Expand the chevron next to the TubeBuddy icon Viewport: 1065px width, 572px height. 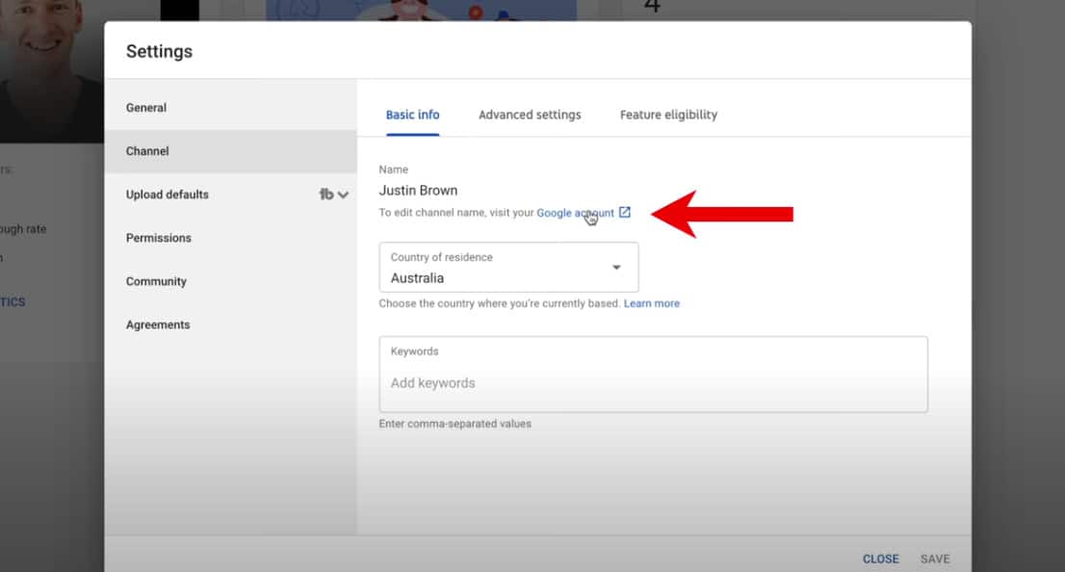[x=343, y=195]
